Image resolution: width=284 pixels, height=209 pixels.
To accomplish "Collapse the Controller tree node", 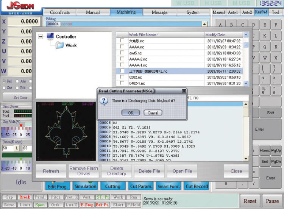I will coord(41,37).
